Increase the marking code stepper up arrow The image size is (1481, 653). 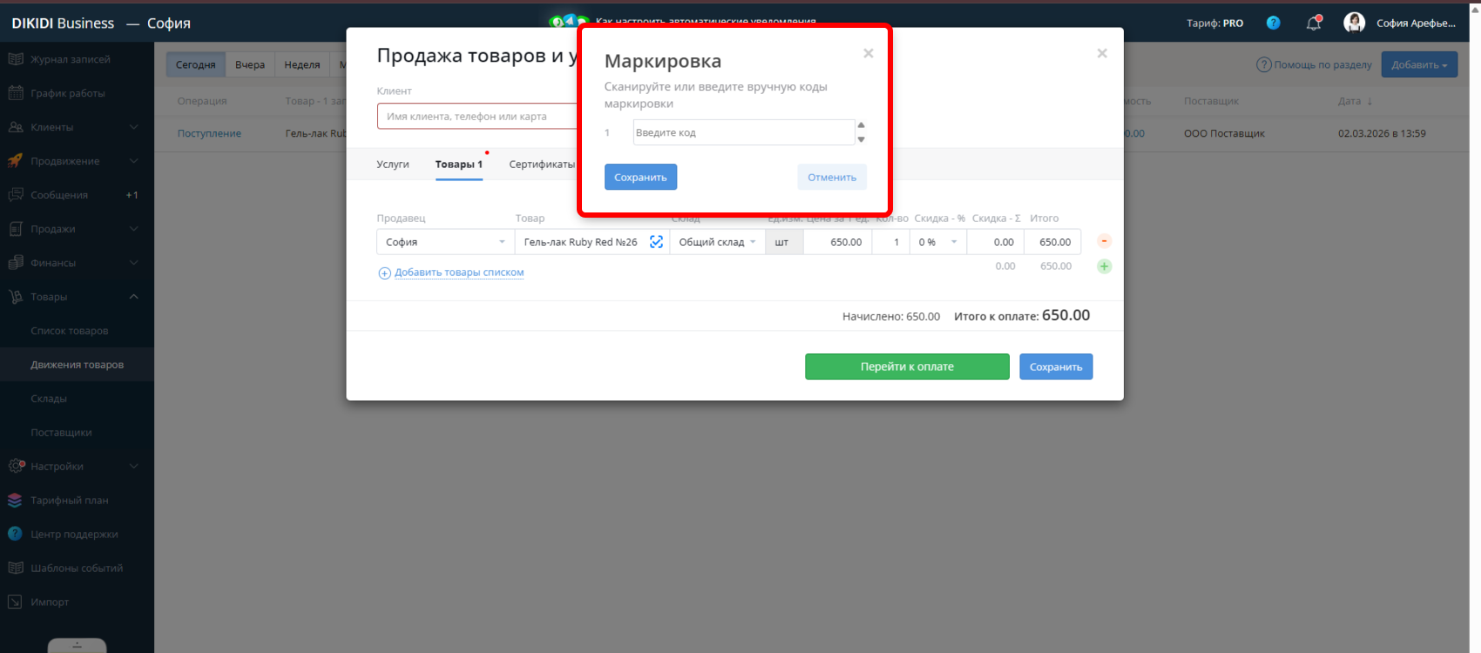[x=861, y=125]
